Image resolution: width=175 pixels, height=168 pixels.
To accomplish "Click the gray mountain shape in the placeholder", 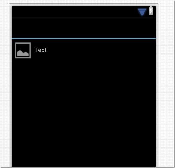I will point(23,53).
